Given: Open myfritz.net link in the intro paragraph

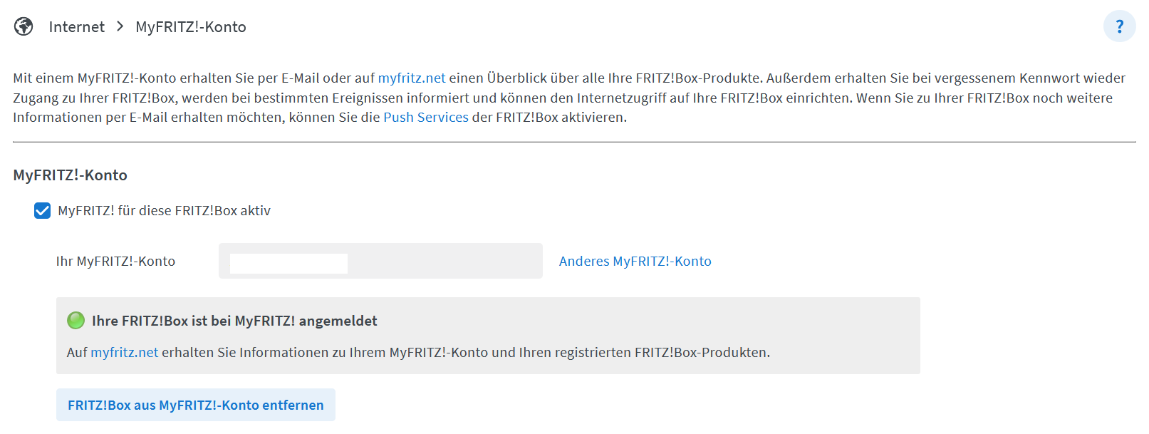Looking at the screenshot, I should coord(412,78).
